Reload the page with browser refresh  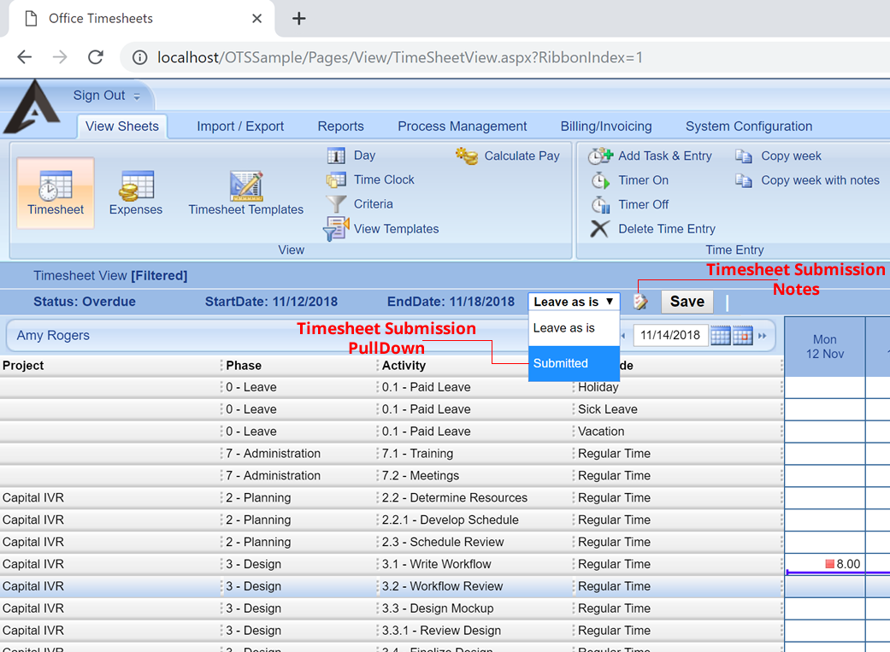pos(96,57)
